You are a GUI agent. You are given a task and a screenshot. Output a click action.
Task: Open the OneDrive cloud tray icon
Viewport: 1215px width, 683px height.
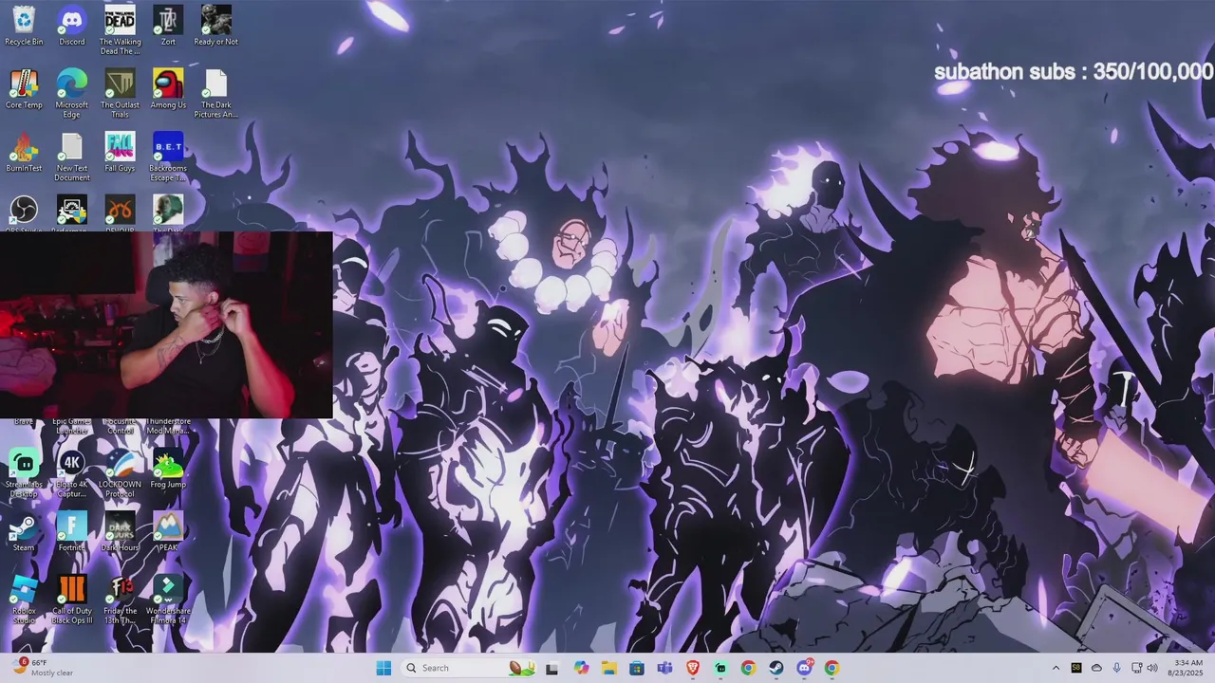click(1096, 668)
